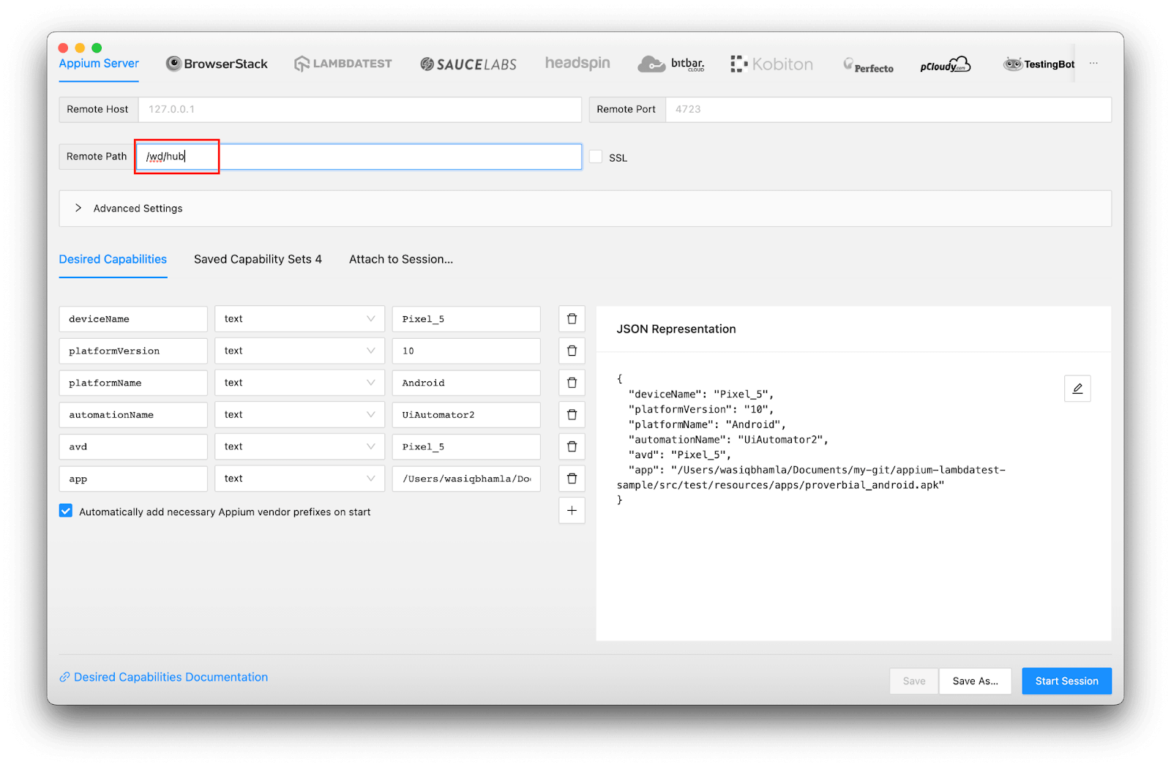Screen dimensions: 1171x767
Task: Click the JSON Representation heading
Action: [x=676, y=329]
